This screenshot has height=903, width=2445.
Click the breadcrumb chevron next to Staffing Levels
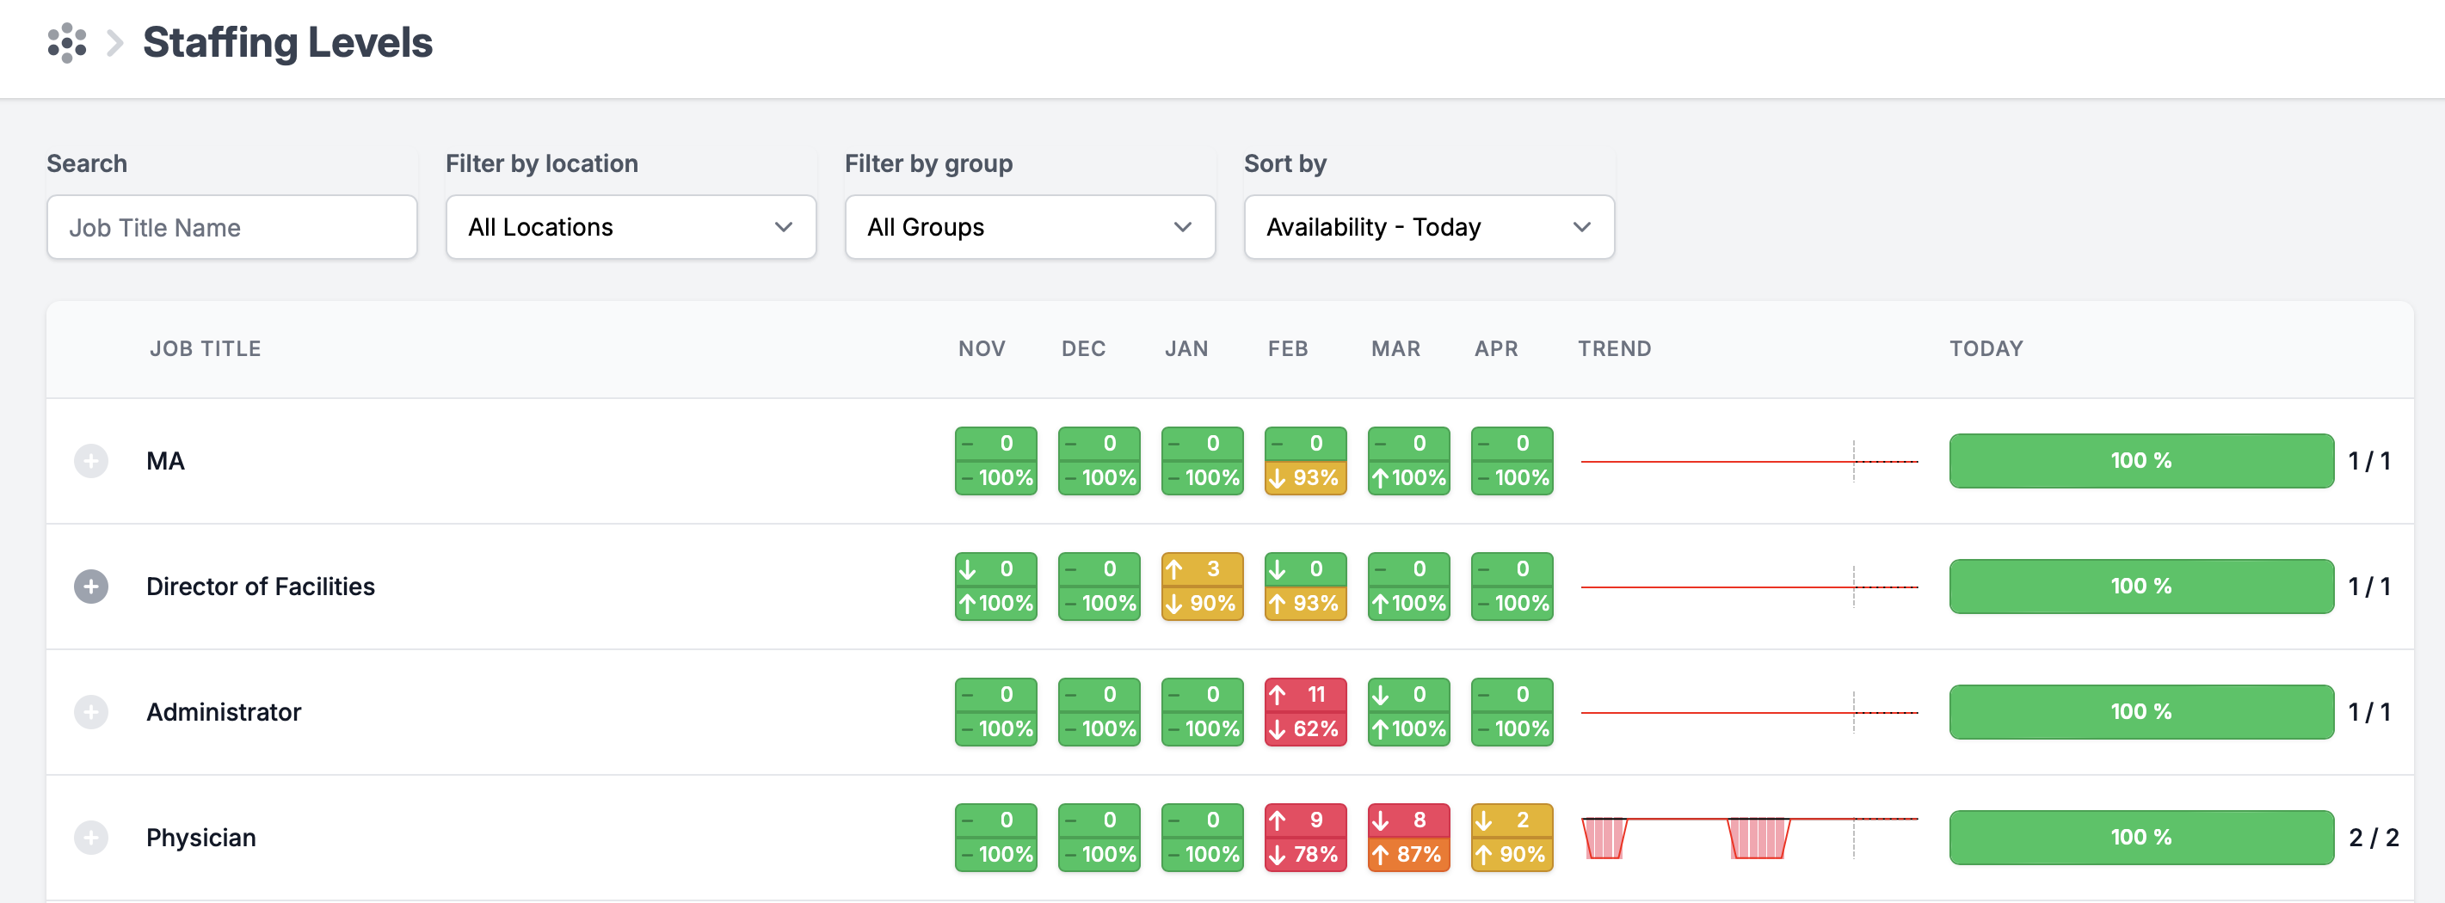(114, 43)
